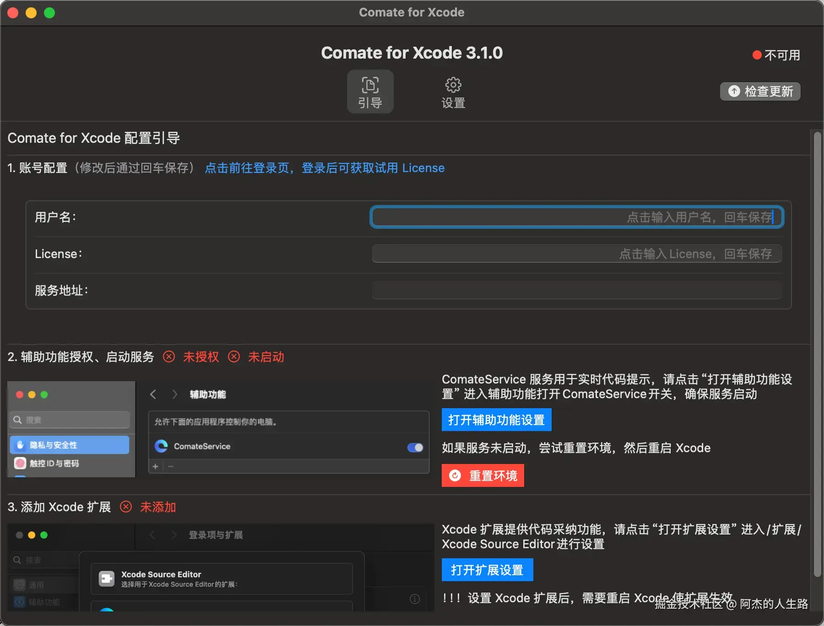Close the Comate for Xcode window
Screen dimensions: 824x626
(13, 13)
